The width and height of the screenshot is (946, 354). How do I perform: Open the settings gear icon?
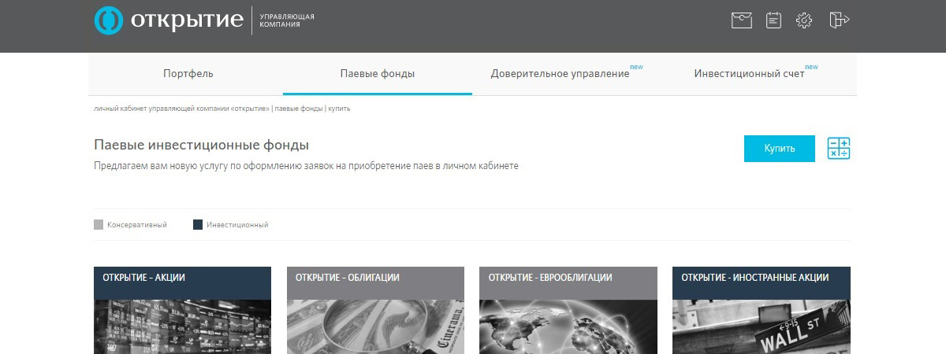point(804,20)
